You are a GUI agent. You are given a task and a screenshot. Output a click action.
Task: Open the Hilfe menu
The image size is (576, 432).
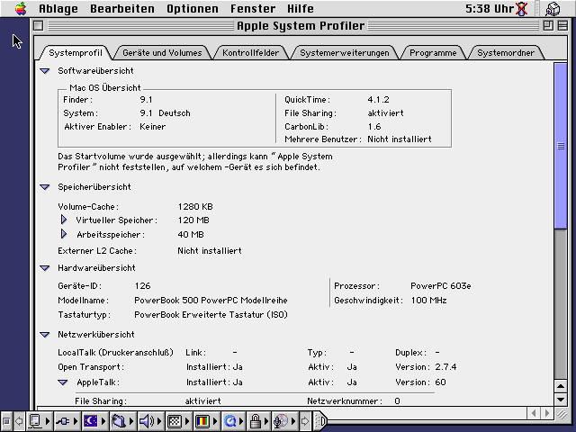pyautogui.click(x=301, y=8)
